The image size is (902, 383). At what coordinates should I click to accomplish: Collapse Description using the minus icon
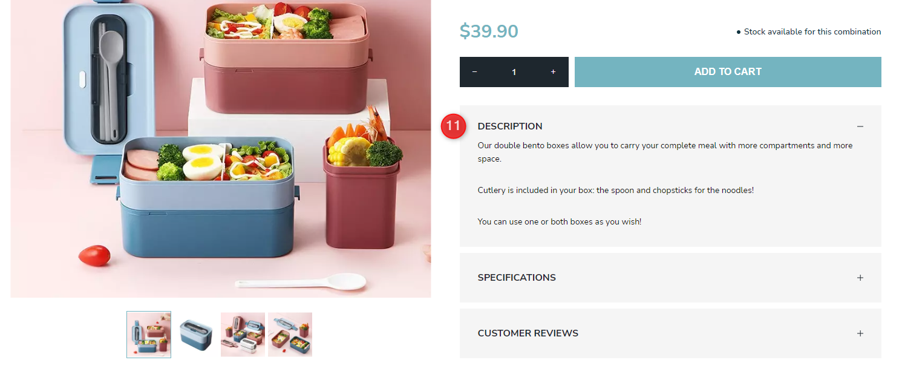(860, 126)
